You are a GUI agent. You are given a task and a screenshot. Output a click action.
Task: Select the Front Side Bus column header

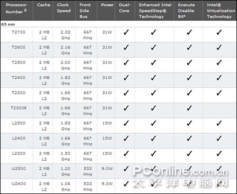[x=85, y=11]
